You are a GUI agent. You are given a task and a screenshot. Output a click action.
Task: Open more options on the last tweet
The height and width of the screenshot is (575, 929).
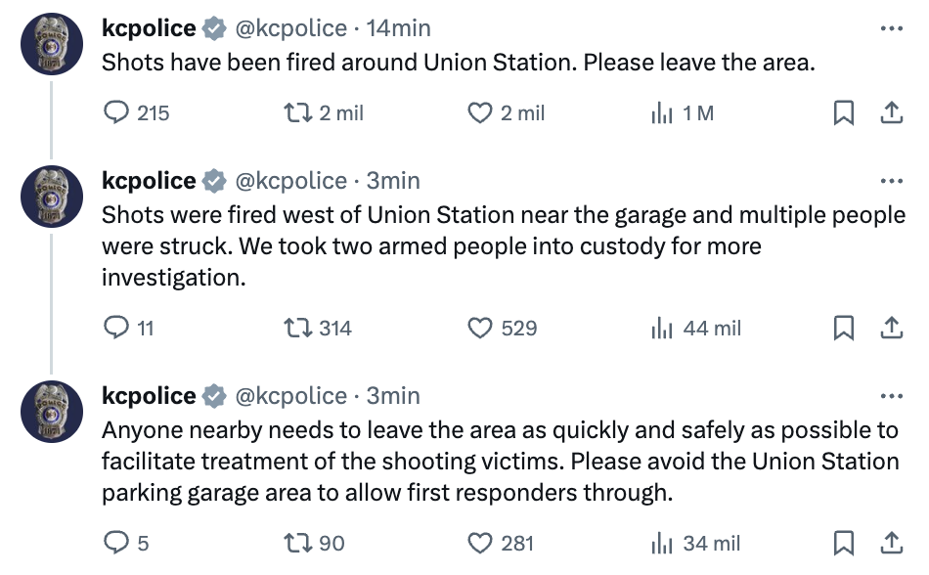pos(891,396)
